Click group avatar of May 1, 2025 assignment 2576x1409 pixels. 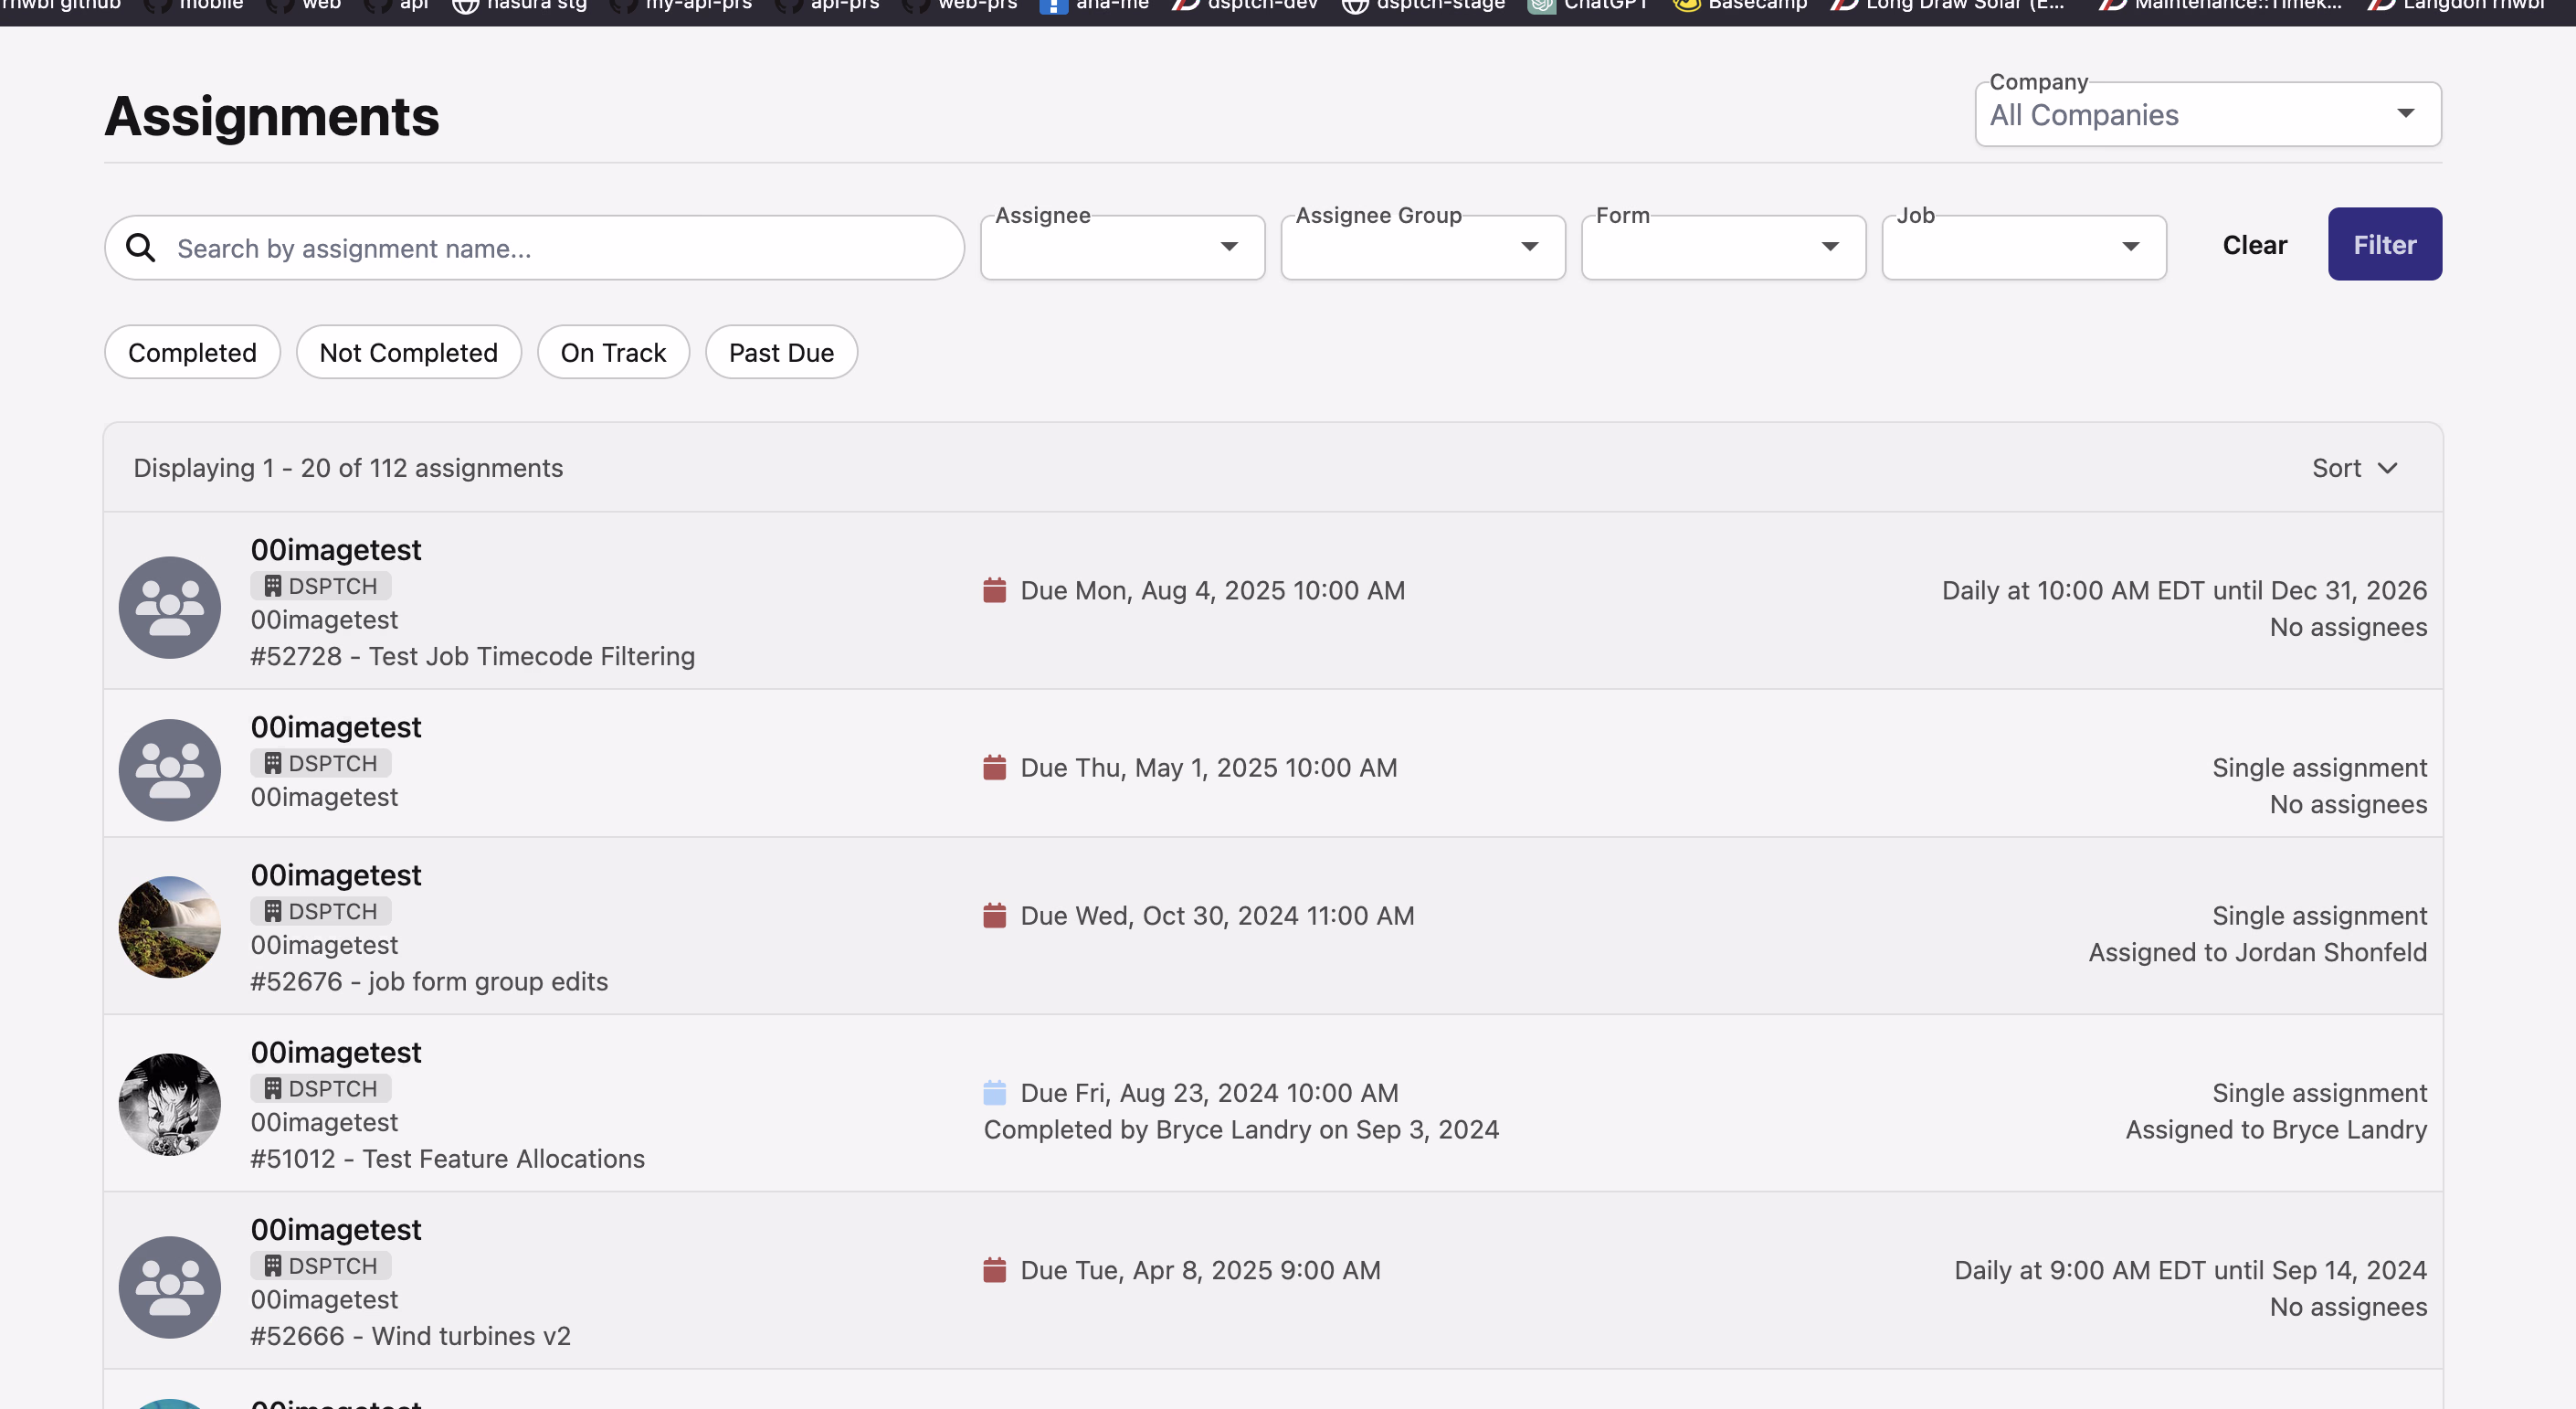coord(169,770)
